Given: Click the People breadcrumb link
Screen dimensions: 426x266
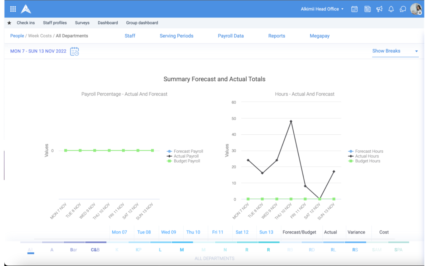Looking at the screenshot, I should click(x=17, y=36).
